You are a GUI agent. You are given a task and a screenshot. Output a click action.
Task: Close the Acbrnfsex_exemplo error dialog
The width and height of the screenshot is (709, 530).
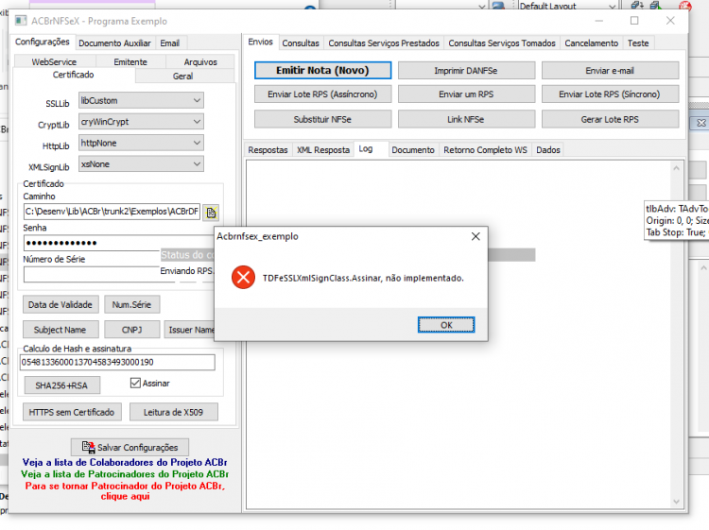click(476, 236)
